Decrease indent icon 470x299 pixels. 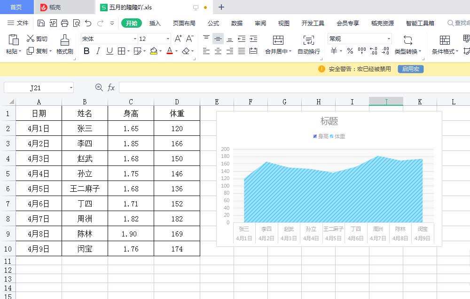point(242,39)
